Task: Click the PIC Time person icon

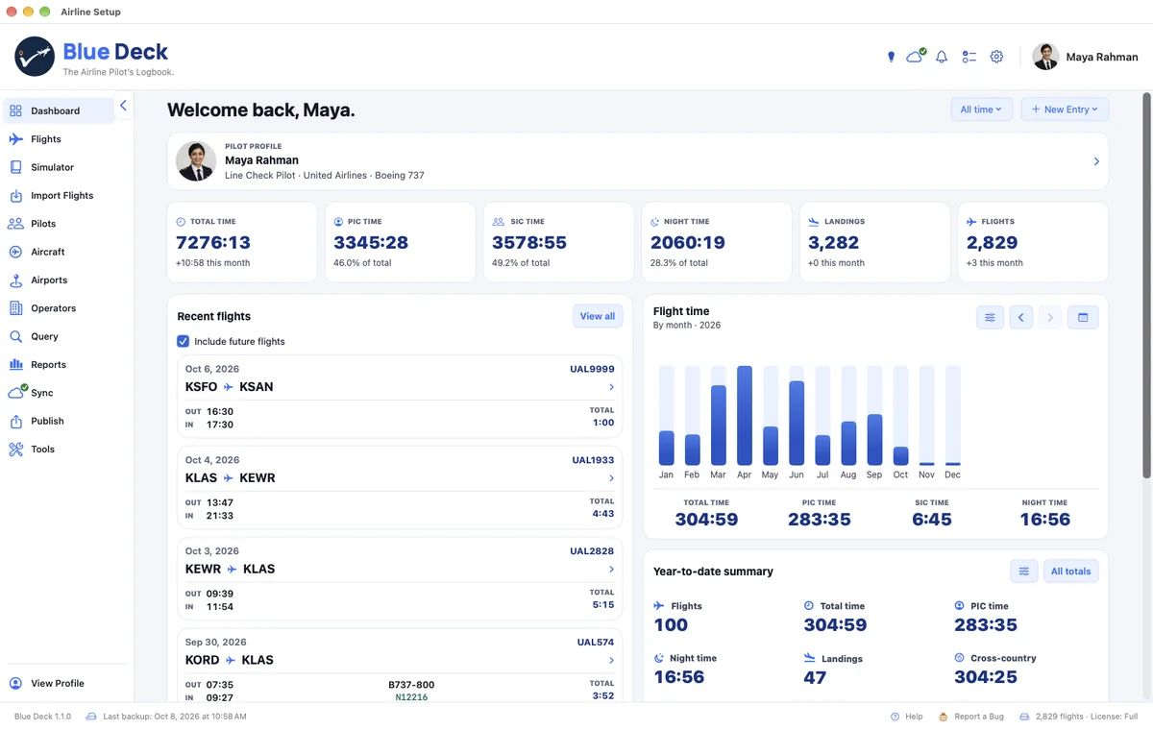Action: click(338, 222)
